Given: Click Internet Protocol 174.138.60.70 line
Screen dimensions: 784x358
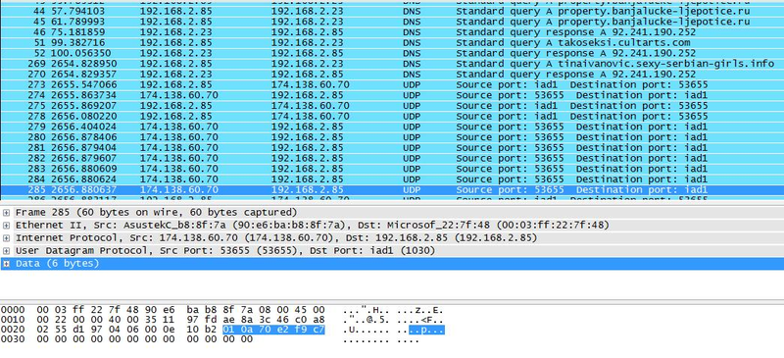Looking at the screenshot, I should 276,237.
